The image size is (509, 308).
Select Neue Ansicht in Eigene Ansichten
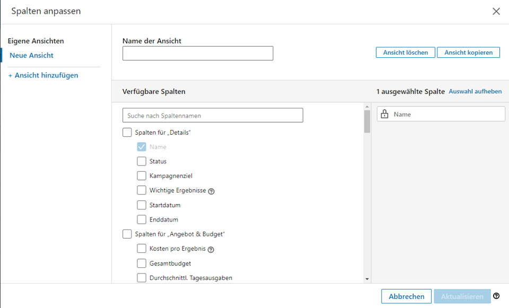click(x=31, y=55)
